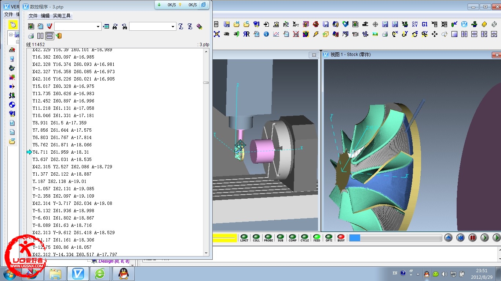Image resolution: width=501 pixels, height=281 pixels.
Task: Click the print icon in NC program window
Action: click(31, 36)
